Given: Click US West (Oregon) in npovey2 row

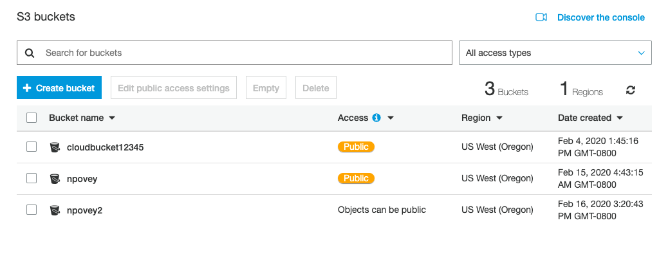Looking at the screenshot, I should tap(497, 210).
